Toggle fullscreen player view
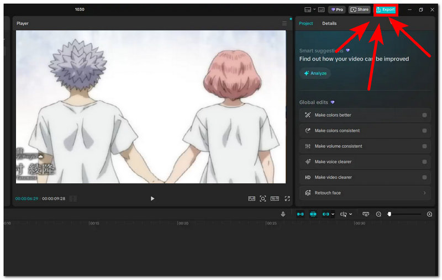Viewport: 442px width, 280px height. [x=287, y=199]
